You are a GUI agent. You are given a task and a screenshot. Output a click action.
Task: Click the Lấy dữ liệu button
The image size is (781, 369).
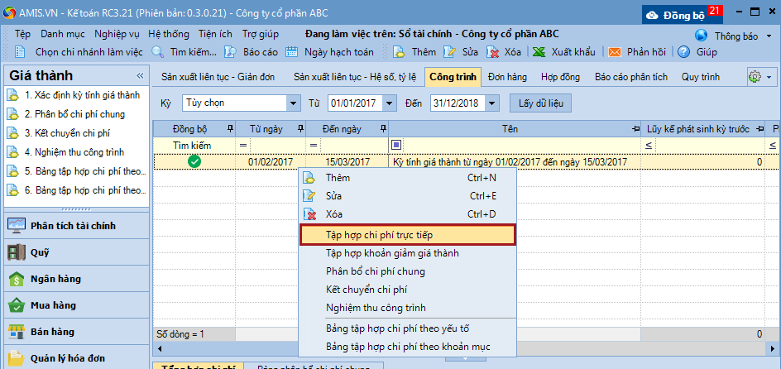541,103
